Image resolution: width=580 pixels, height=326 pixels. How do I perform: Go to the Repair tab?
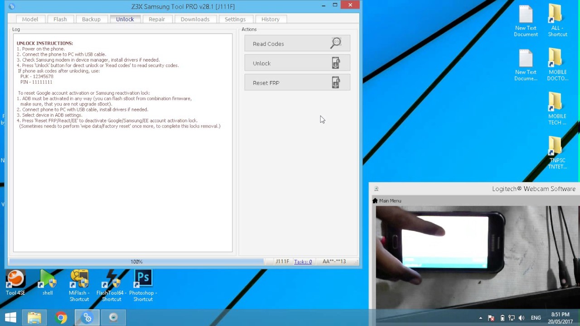[x=157, y=19]
